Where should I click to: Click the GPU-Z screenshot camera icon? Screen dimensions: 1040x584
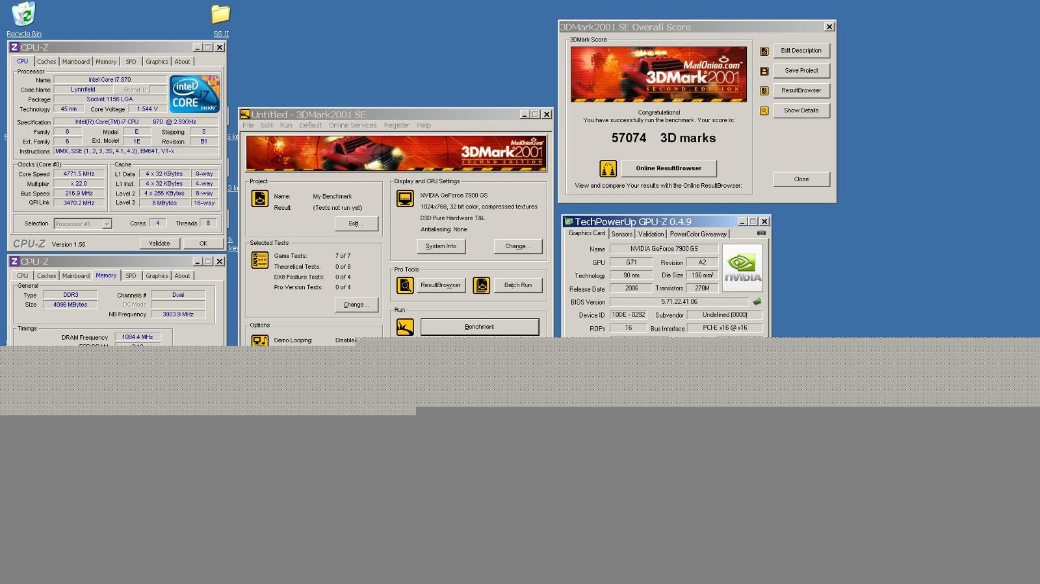coord(761,233)
